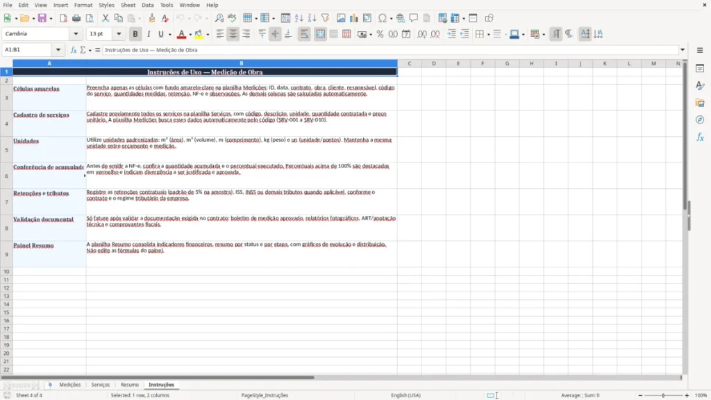Insert a comment
Screen dimensions: 711x400
pyautogui.click(x=414, y=18)
